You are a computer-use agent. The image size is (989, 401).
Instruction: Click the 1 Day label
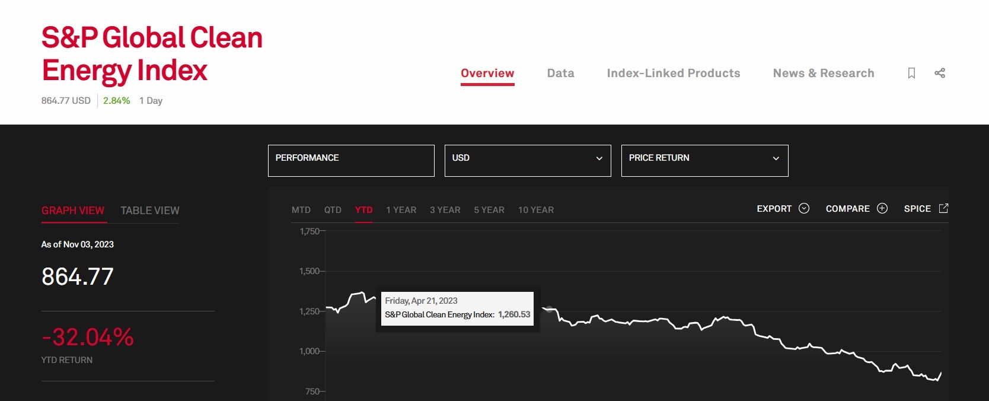[x=151, y=101]
